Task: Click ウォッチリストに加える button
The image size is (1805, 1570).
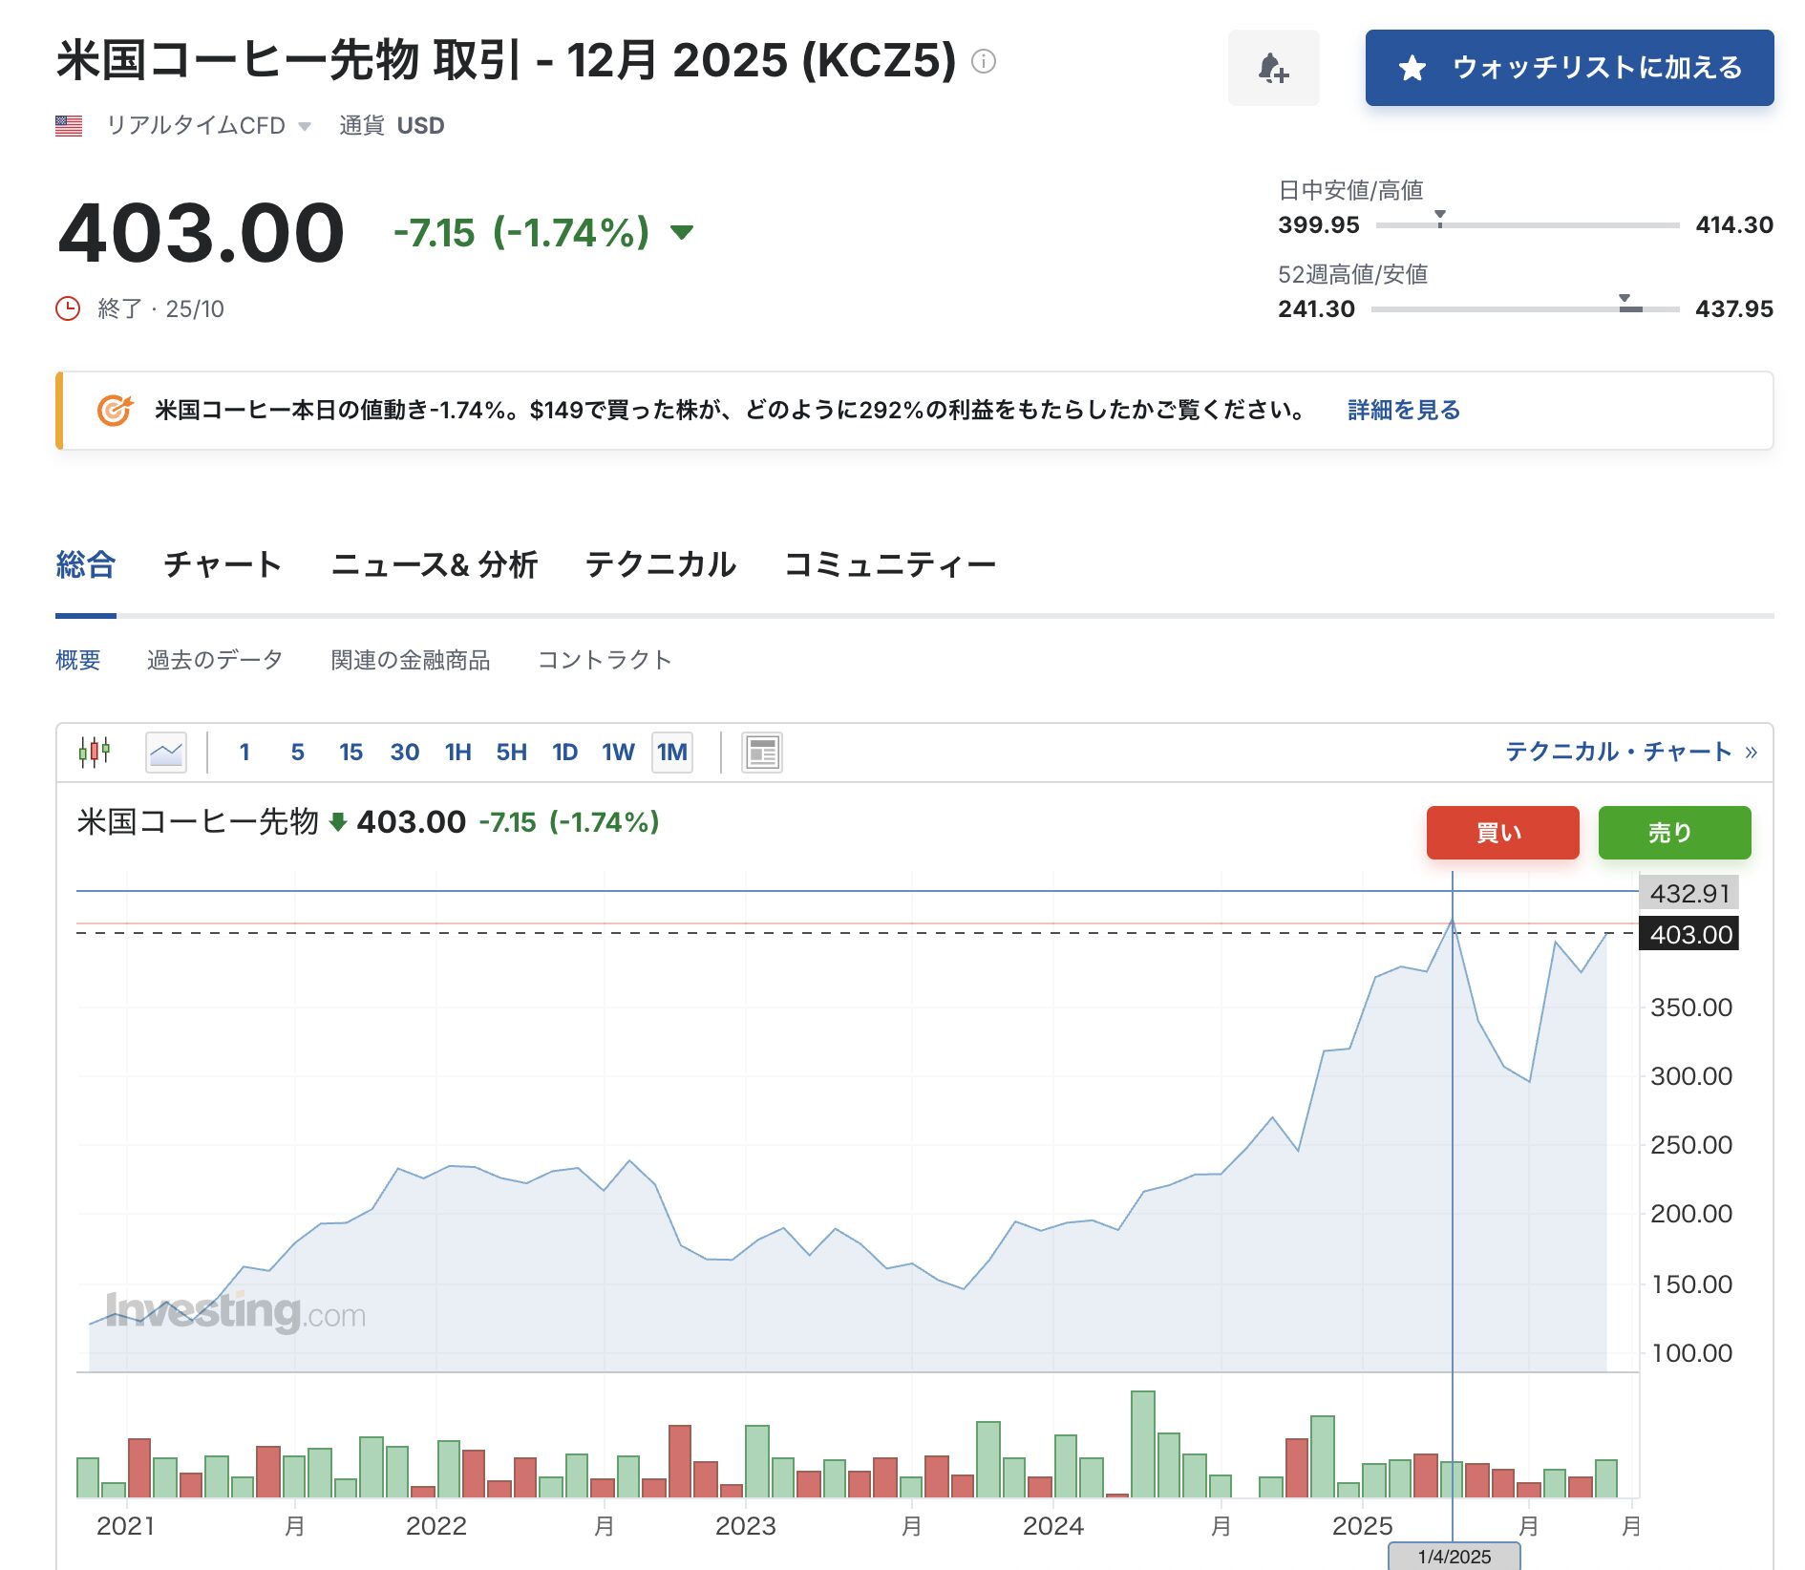Action: [1569, 68]
